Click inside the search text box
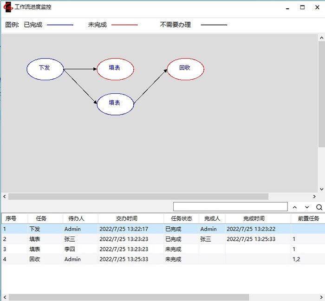The width and height of the screenshot is (325, 301). point(230,207)
